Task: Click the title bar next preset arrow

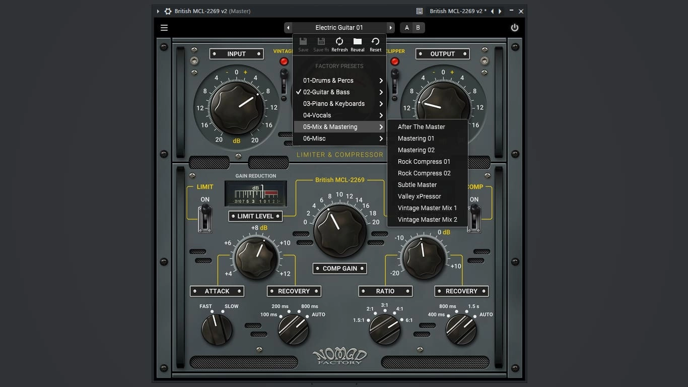Action: click(500, 11)
